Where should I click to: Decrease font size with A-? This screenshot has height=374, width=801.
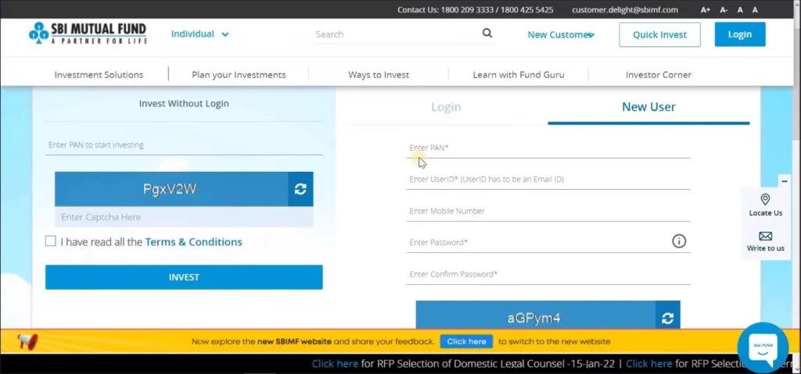724,9
